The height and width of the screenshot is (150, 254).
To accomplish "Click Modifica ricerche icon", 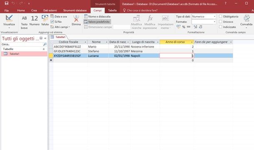I will pyautogui.click(x=137, y=22).
